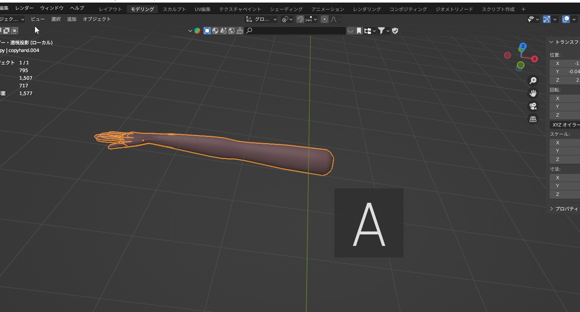Switch to the スカルプト workspace tab
The image size is (580, 312).
coord(174,9)
